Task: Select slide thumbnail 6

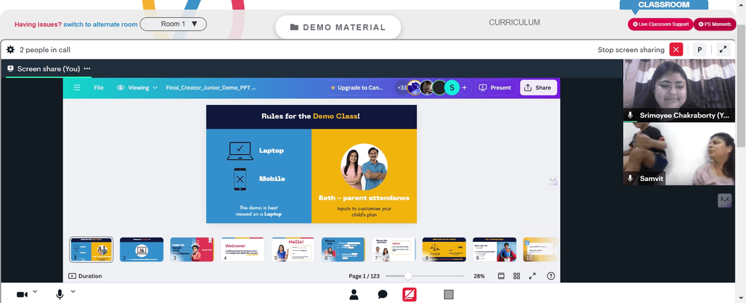Action: tap(343, 249)
